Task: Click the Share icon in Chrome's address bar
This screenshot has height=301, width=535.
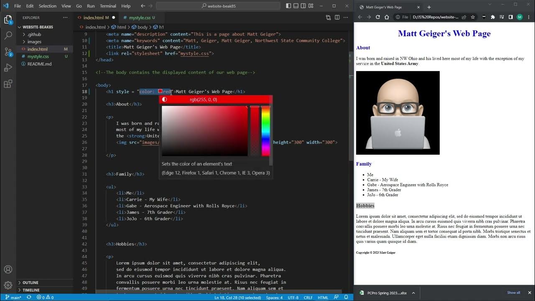Action: coord(464,17)
